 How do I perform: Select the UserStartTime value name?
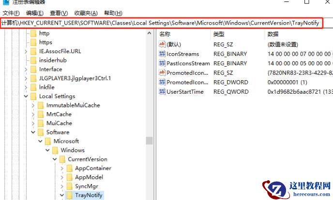[x=185, y=92]
